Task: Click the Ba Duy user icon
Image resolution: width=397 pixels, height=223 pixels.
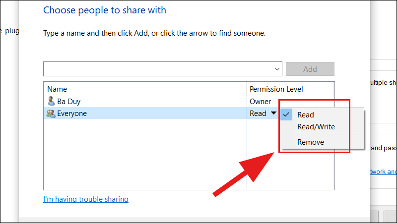Action: [x=51, y=101]
